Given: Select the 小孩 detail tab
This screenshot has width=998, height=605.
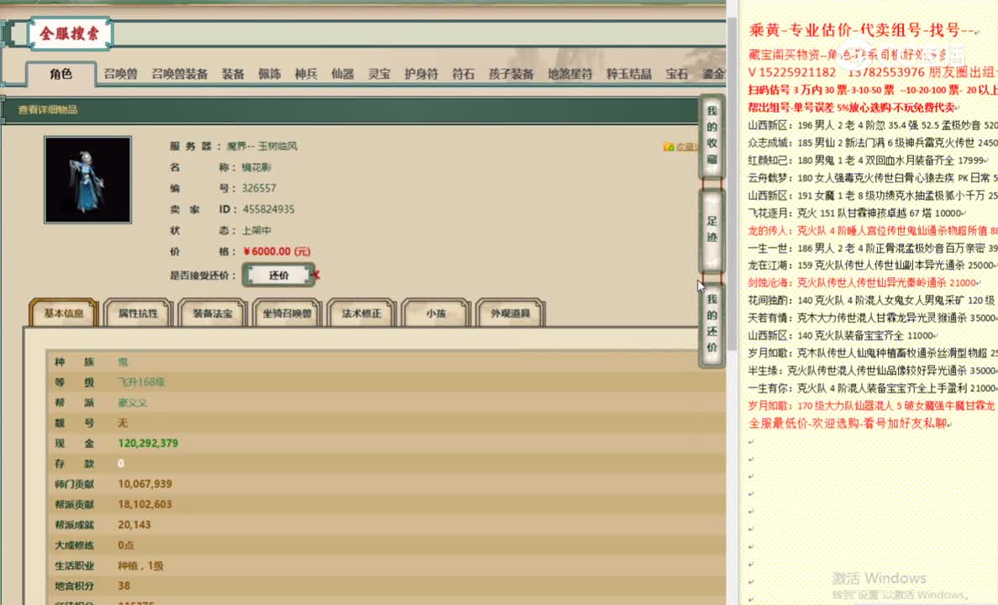Looking at the screenshot, I should click(436, 313).
